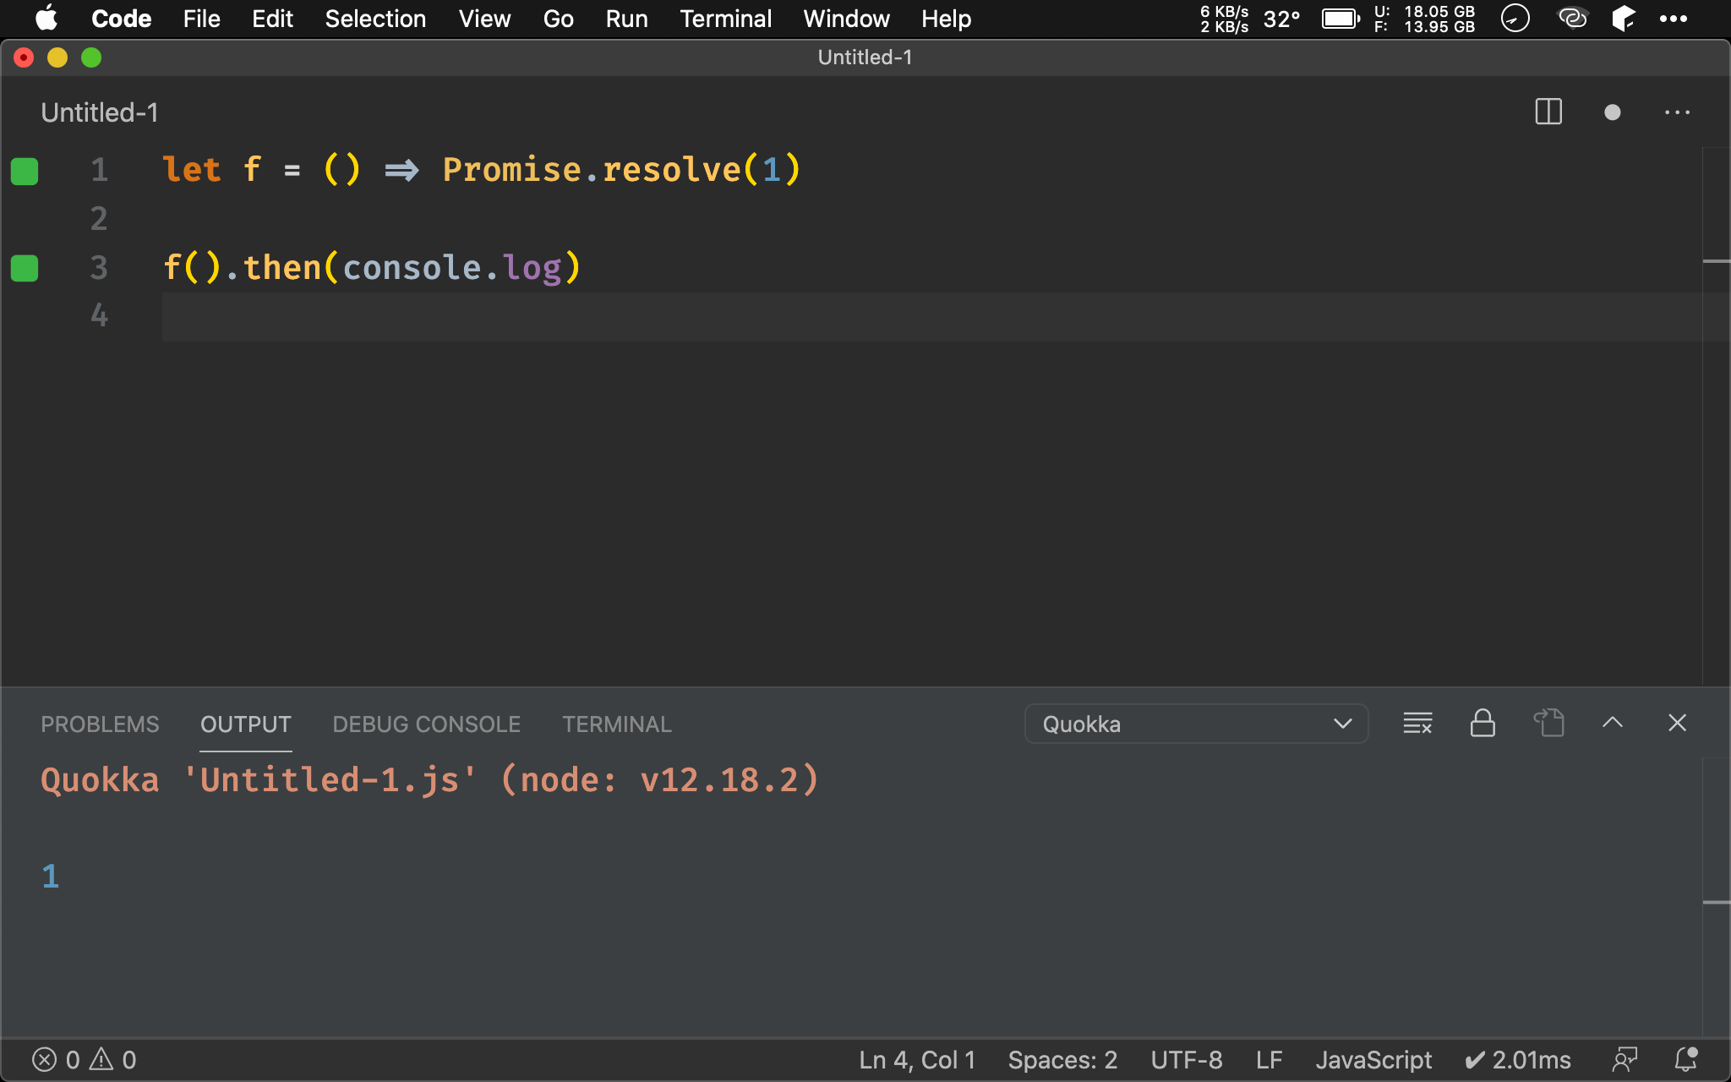The height and width of the screenshot is (1082, 1731).
Task: Toggle line 1 Quokka green indicator
Action: [25, 172]
